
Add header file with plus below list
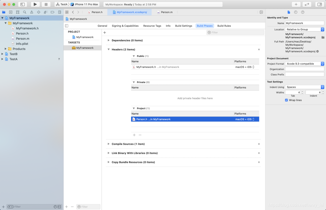click(x=134, y=135)
